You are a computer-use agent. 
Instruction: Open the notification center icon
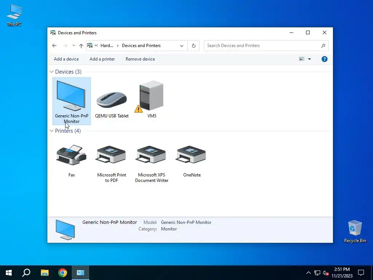pyautogui.click(x=361, y=273)
